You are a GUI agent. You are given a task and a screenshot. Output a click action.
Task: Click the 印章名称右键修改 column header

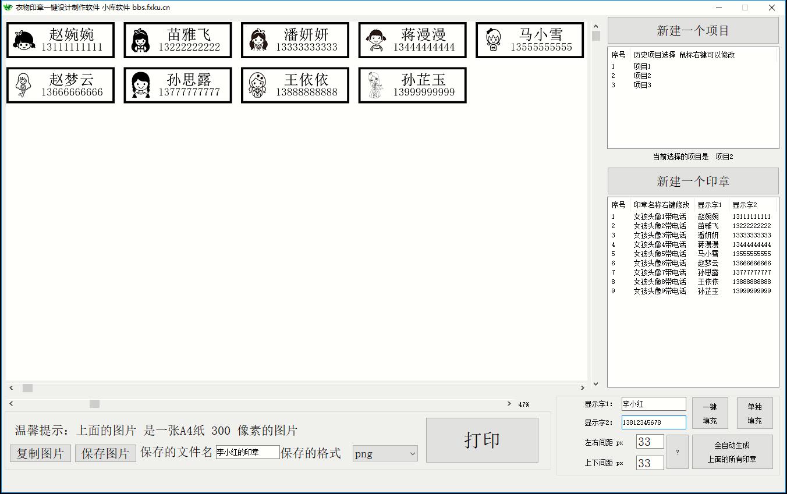click(661, 205)
